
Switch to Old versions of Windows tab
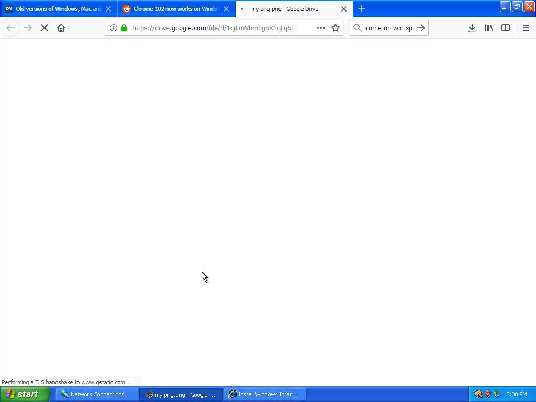(x=59, y=9)
